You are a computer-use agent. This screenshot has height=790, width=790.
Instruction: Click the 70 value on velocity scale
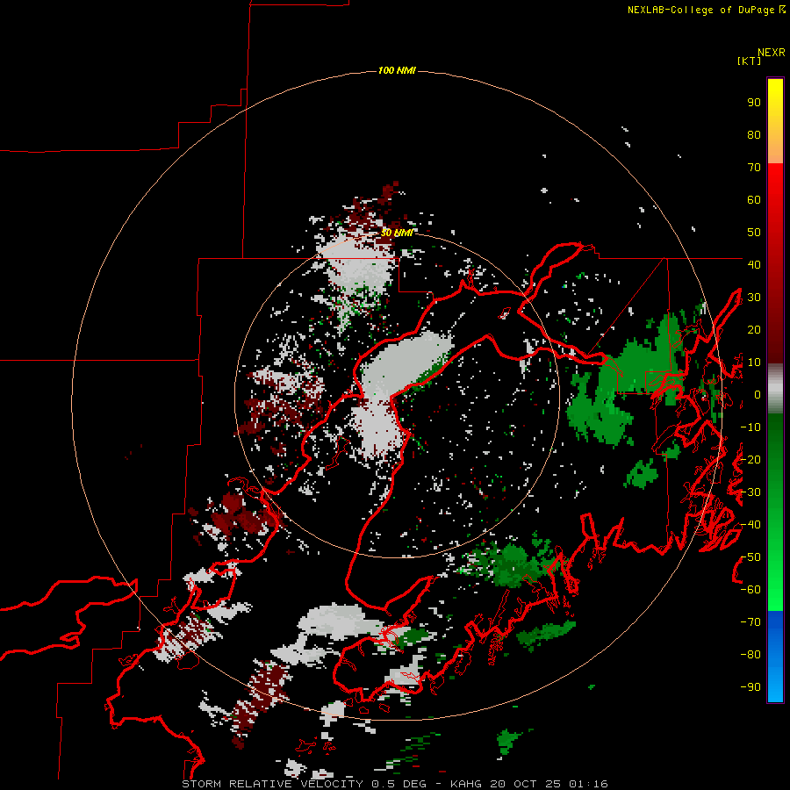(x=754, y=168)
